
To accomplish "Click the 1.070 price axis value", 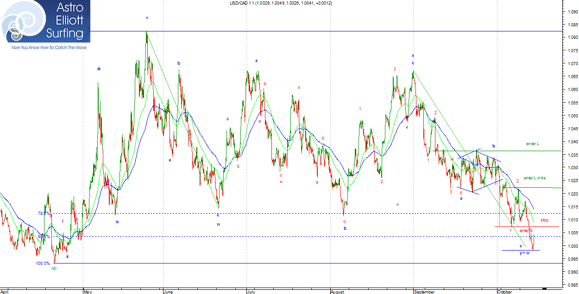I will click(x=573, y=63).
